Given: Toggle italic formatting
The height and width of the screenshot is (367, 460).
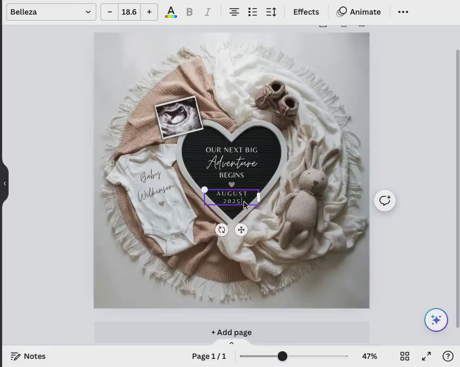Looking at the screenshot, I should coord(207,12).
